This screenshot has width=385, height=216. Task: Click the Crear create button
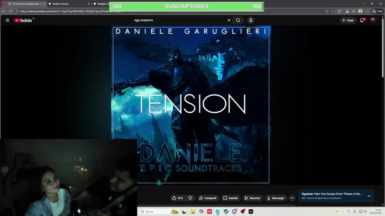tap(348, 20)
